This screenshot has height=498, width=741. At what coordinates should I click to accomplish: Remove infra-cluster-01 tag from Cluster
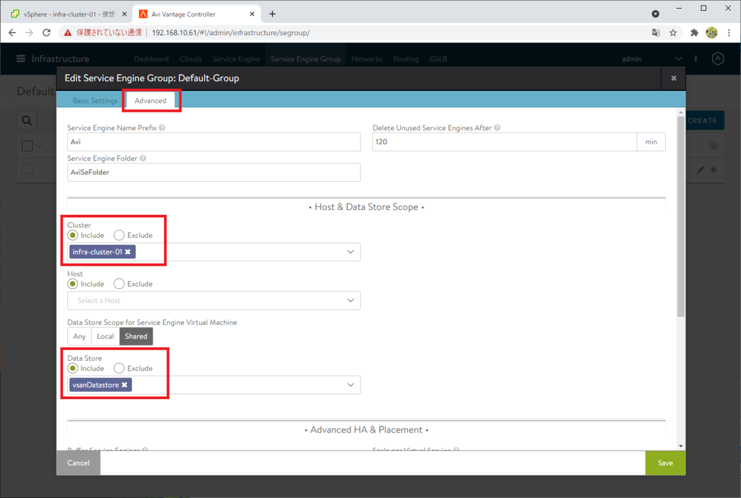(x=128, y=252)
